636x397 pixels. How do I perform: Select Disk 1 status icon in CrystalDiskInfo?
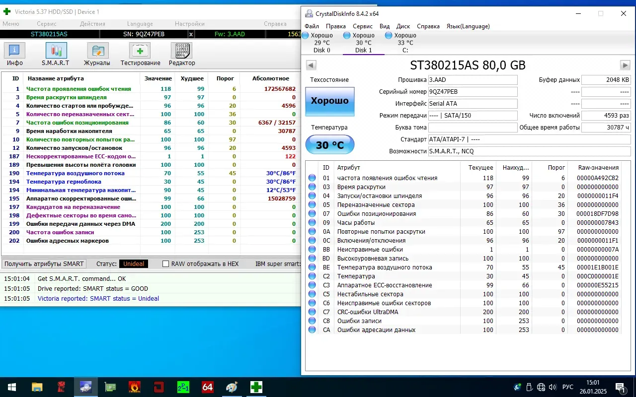click(x=347, y=35)
